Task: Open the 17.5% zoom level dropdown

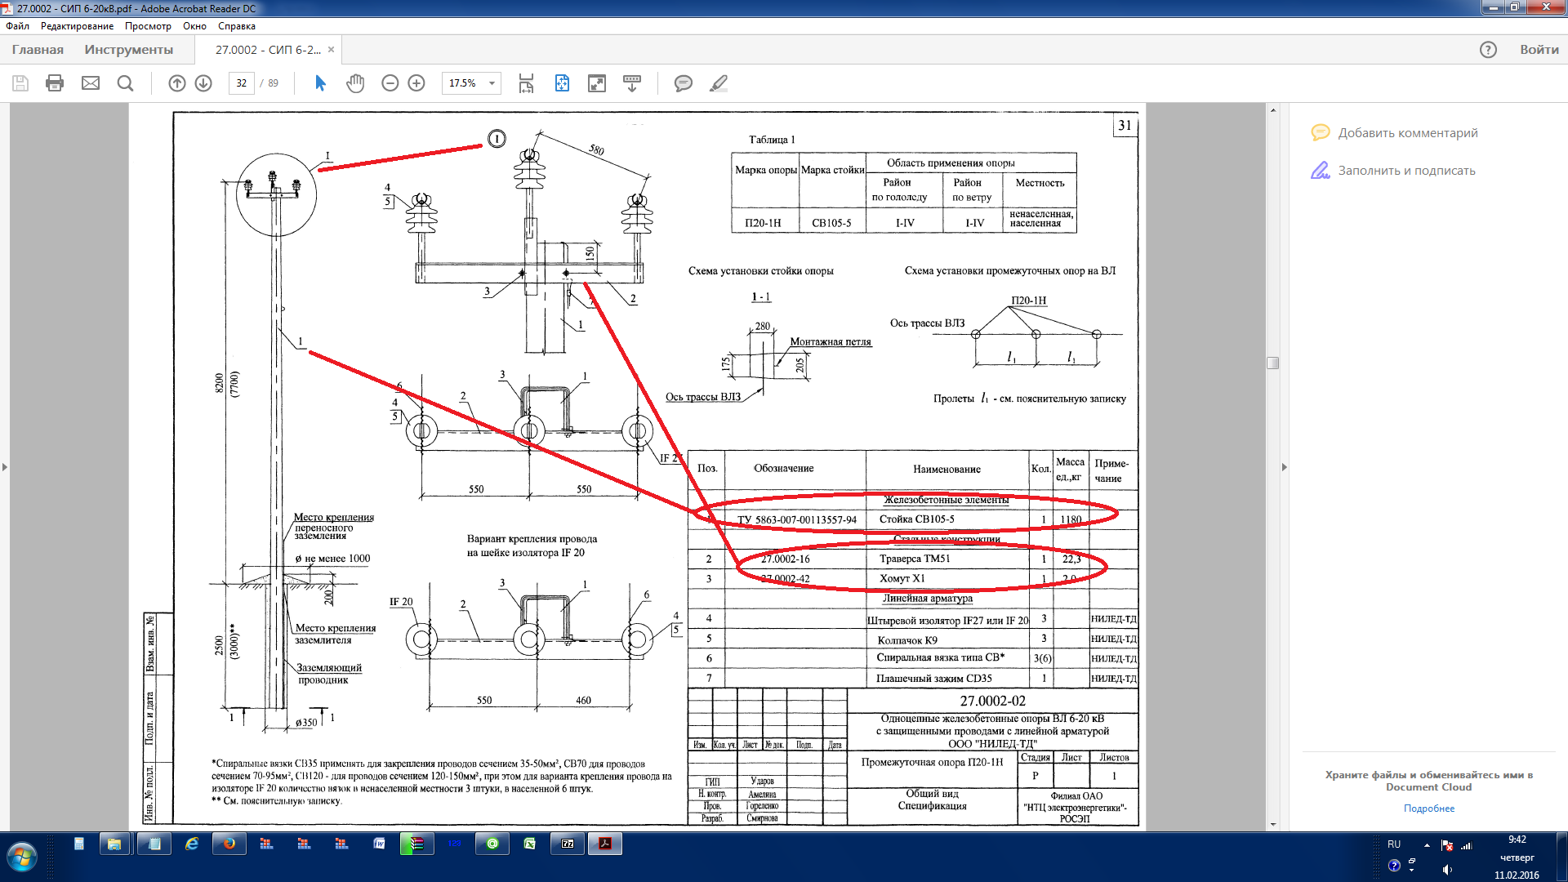Action: click(492, 83)
